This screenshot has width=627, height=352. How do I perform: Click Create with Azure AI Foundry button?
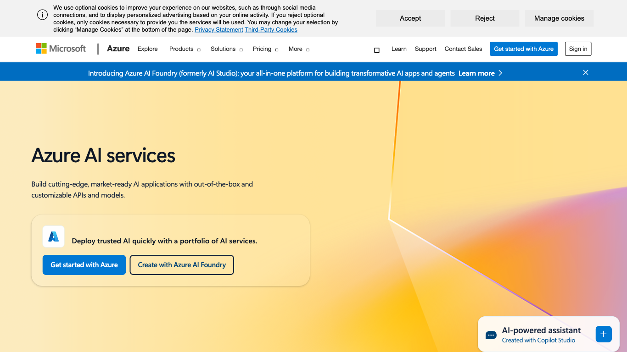(x=182, y=265)
